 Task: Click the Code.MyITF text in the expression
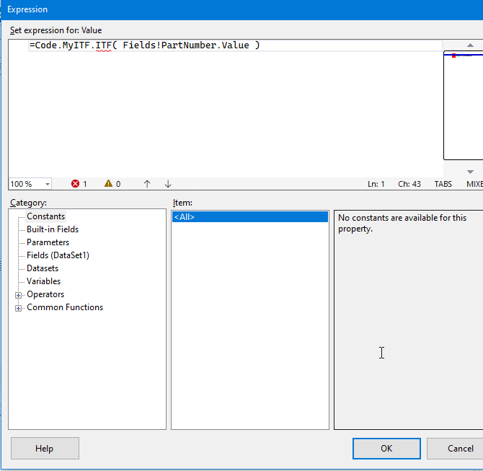(x=63, y=45)
